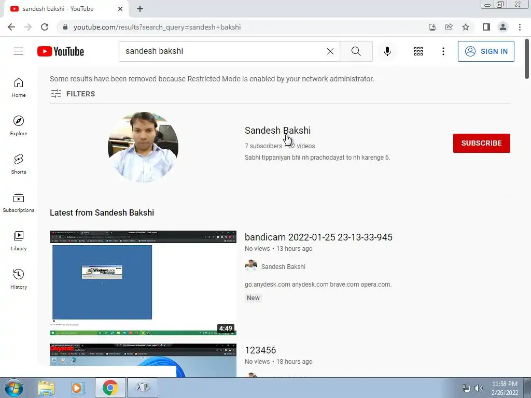
Task: Open the Windows Start menu
Action: [x=14, y=388]
